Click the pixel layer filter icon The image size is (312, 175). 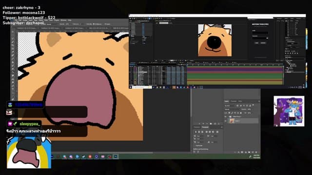point(237,106)
